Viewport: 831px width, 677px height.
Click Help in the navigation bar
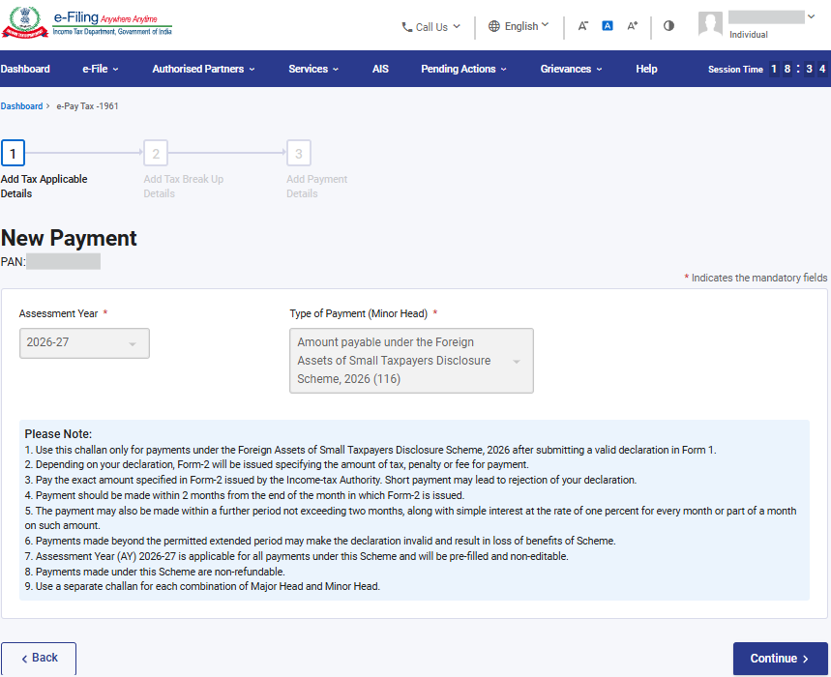[646, 69]
